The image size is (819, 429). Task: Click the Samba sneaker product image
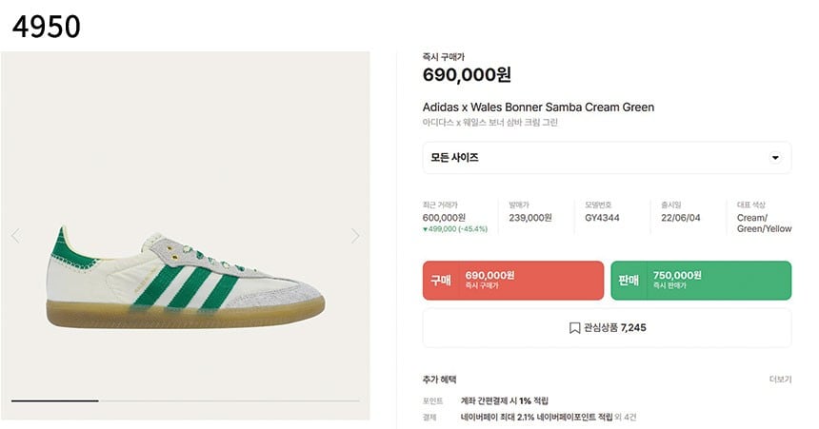(186, 276)
